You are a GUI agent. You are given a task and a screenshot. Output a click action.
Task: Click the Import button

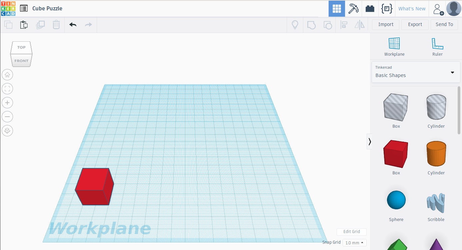[386, 24]
